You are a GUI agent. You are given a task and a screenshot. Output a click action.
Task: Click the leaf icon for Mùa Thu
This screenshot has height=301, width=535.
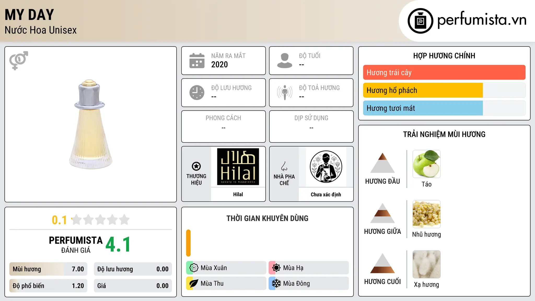click(x=194, y=283)
